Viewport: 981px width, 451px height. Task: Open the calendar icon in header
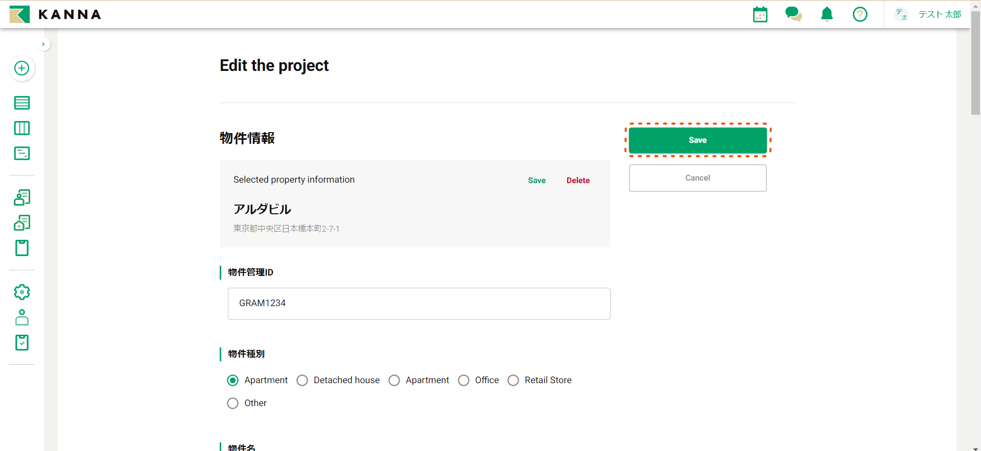pos(760,14)
